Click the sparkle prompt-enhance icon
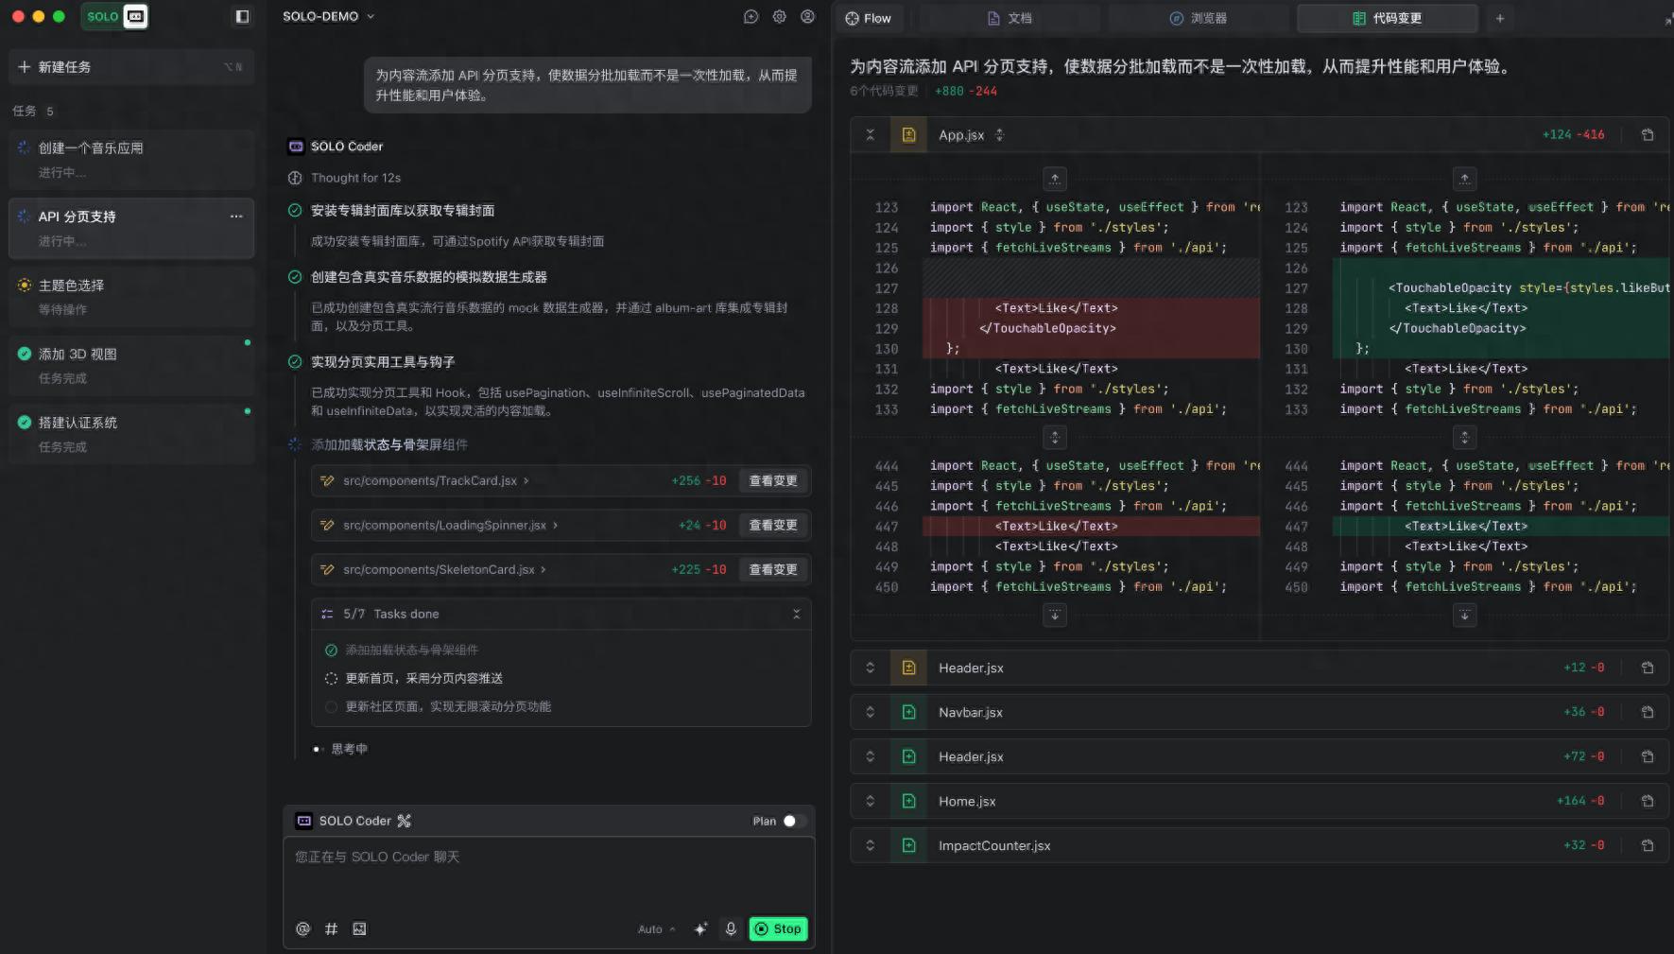This screenshot has height=954, width=1674. tap(700, 928)
